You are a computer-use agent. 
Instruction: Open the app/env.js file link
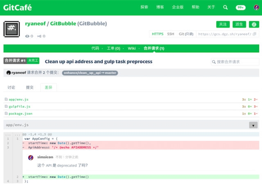[18, 100]
